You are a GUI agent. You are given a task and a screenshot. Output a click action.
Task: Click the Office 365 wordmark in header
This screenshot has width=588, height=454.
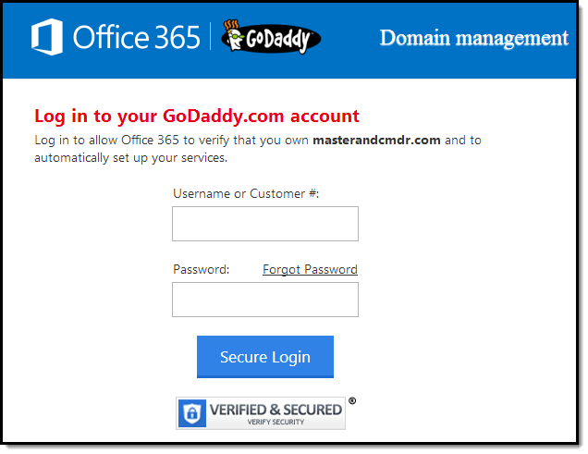(136, 38)
